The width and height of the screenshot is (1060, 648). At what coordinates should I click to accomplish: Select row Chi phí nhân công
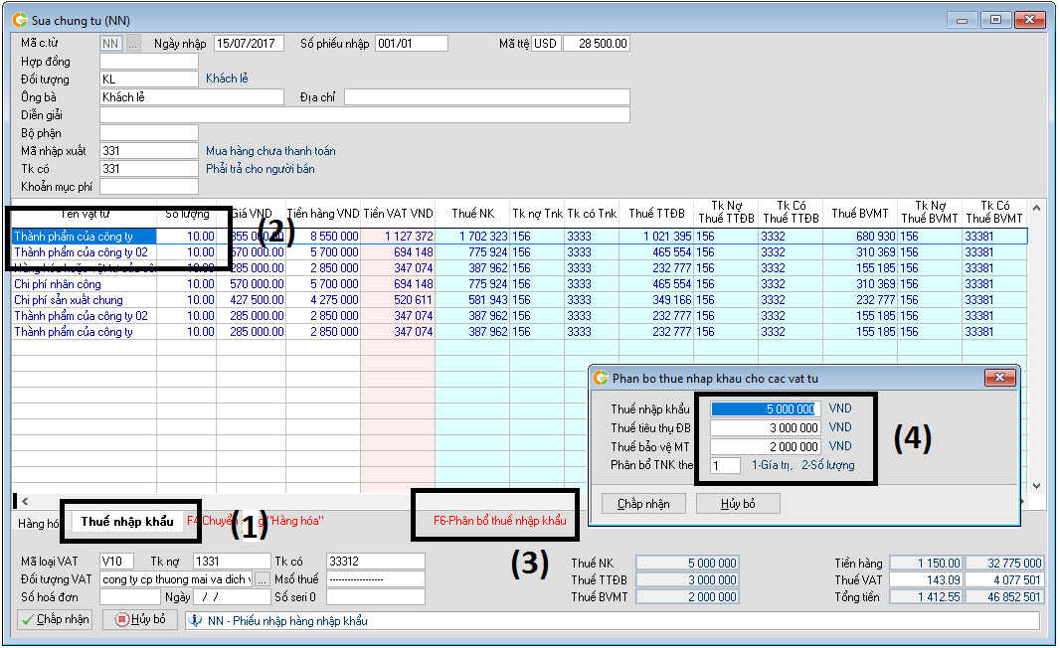click(x=518, y=284)
